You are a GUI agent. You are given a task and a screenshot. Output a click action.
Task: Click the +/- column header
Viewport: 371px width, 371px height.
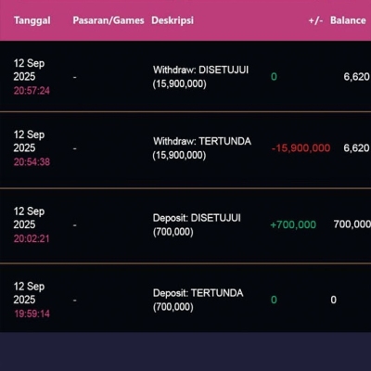click(315, 20)
